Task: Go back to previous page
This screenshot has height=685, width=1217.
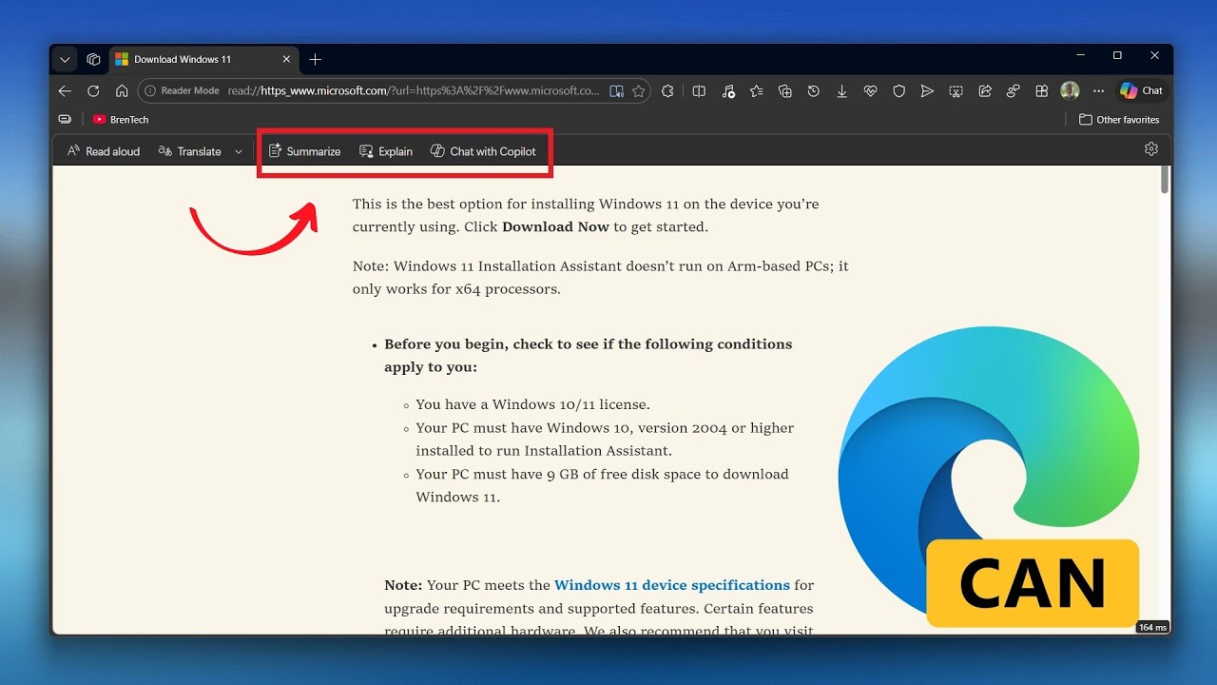Action: (x=65, y=91)
